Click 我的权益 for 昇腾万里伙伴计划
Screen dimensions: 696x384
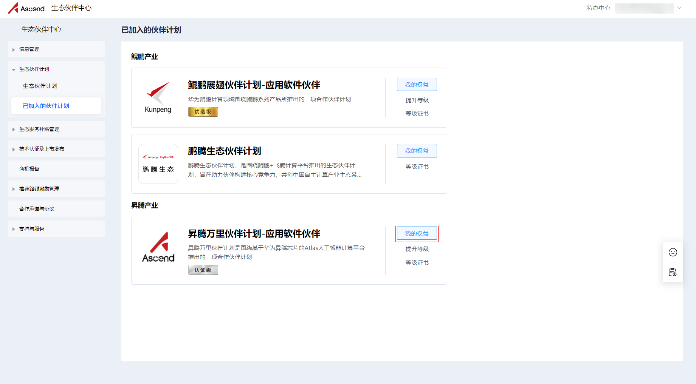point(417,234)
